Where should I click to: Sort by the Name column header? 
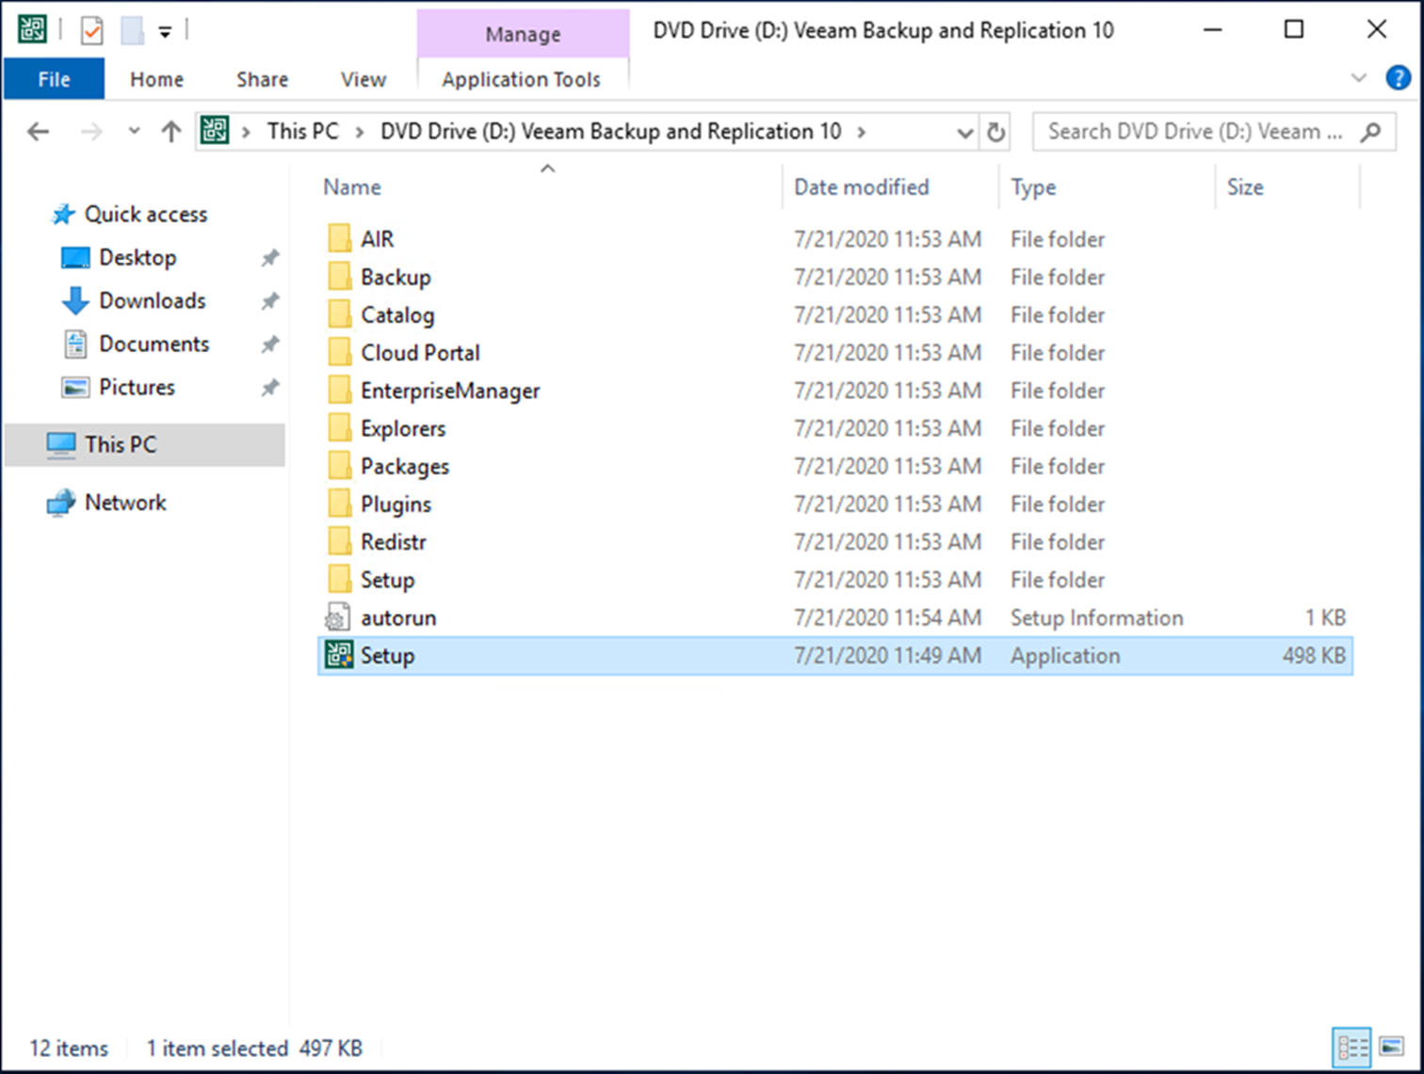[x=352, y=187]
